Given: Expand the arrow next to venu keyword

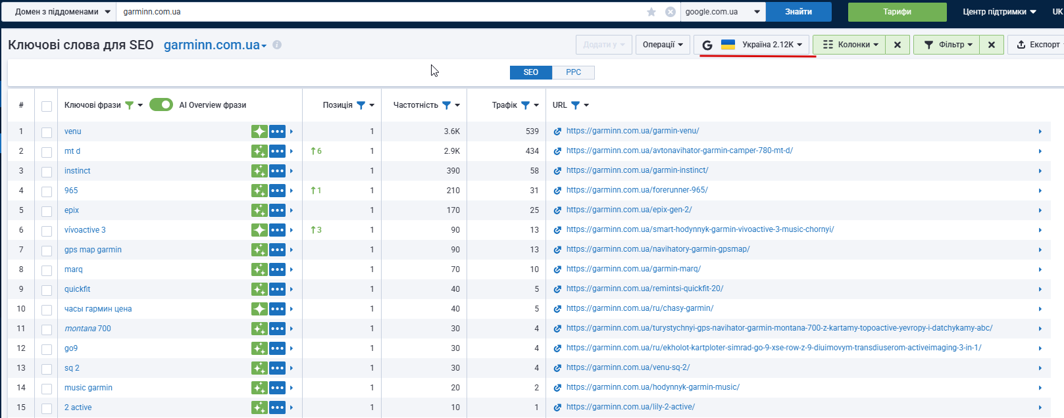Looking at the screenshot, I should (291, 131).
